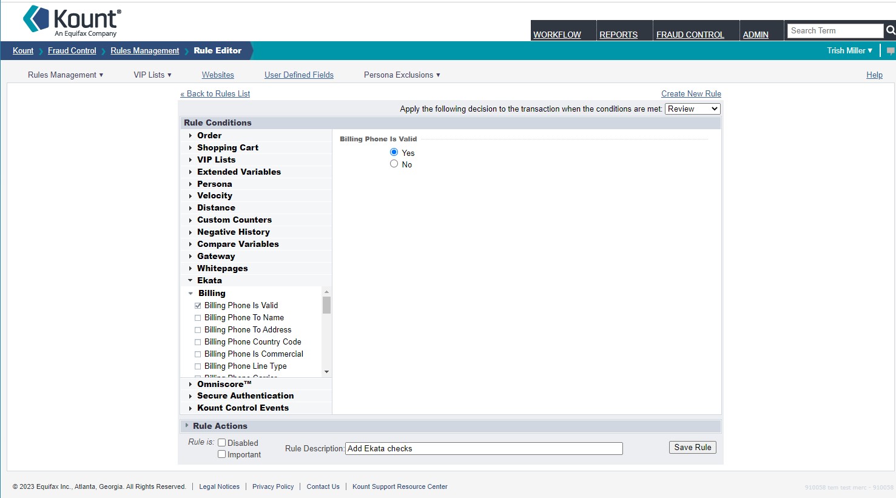Open the Rules Management submenu
896x498 pixels.
[66, 75]
